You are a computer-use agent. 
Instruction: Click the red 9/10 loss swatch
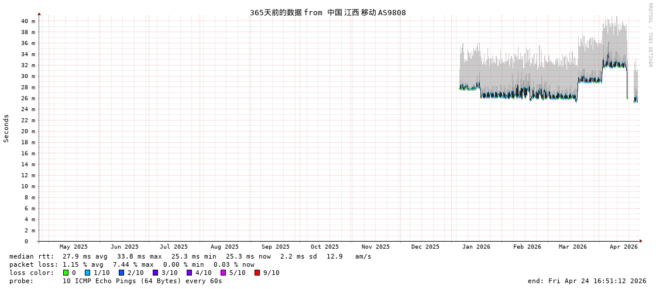click(257, 273)
